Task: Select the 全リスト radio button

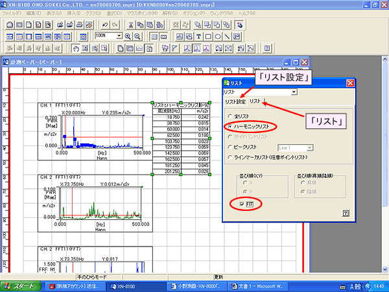Action: (x=230, y=116)
